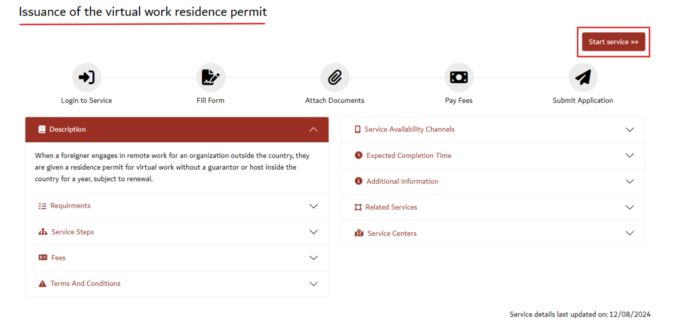696x330 pixels.
Task: Click the Service Steps hierarchy icon
Action: tap(43, 232)
